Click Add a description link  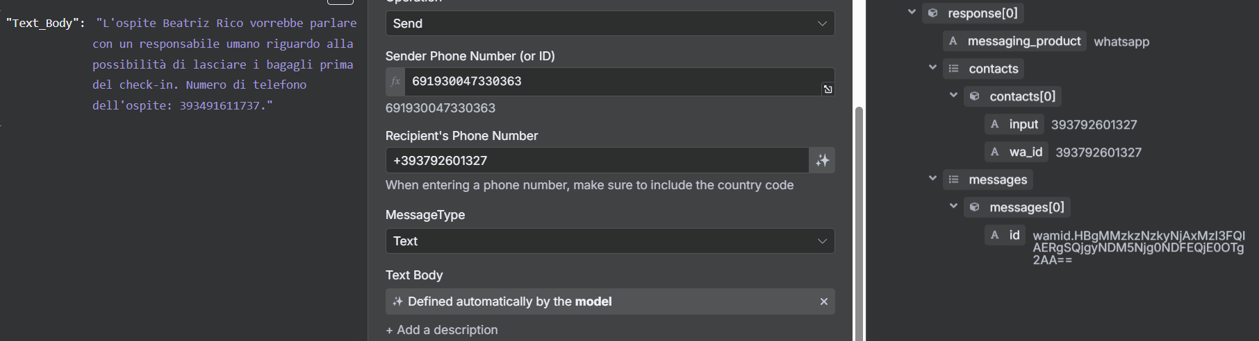click(x=442, y=330)
